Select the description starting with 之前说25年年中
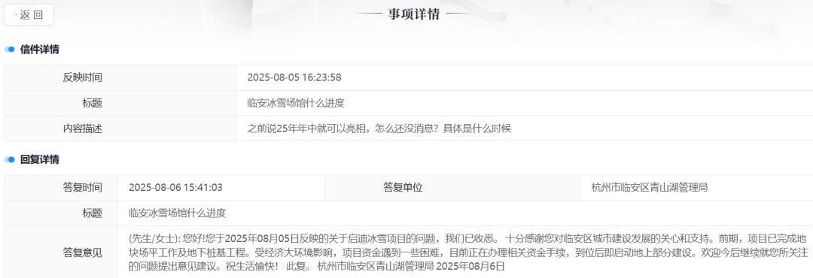Image resolution: width=813 pixels, height=278 pixels. pos(379,128)
